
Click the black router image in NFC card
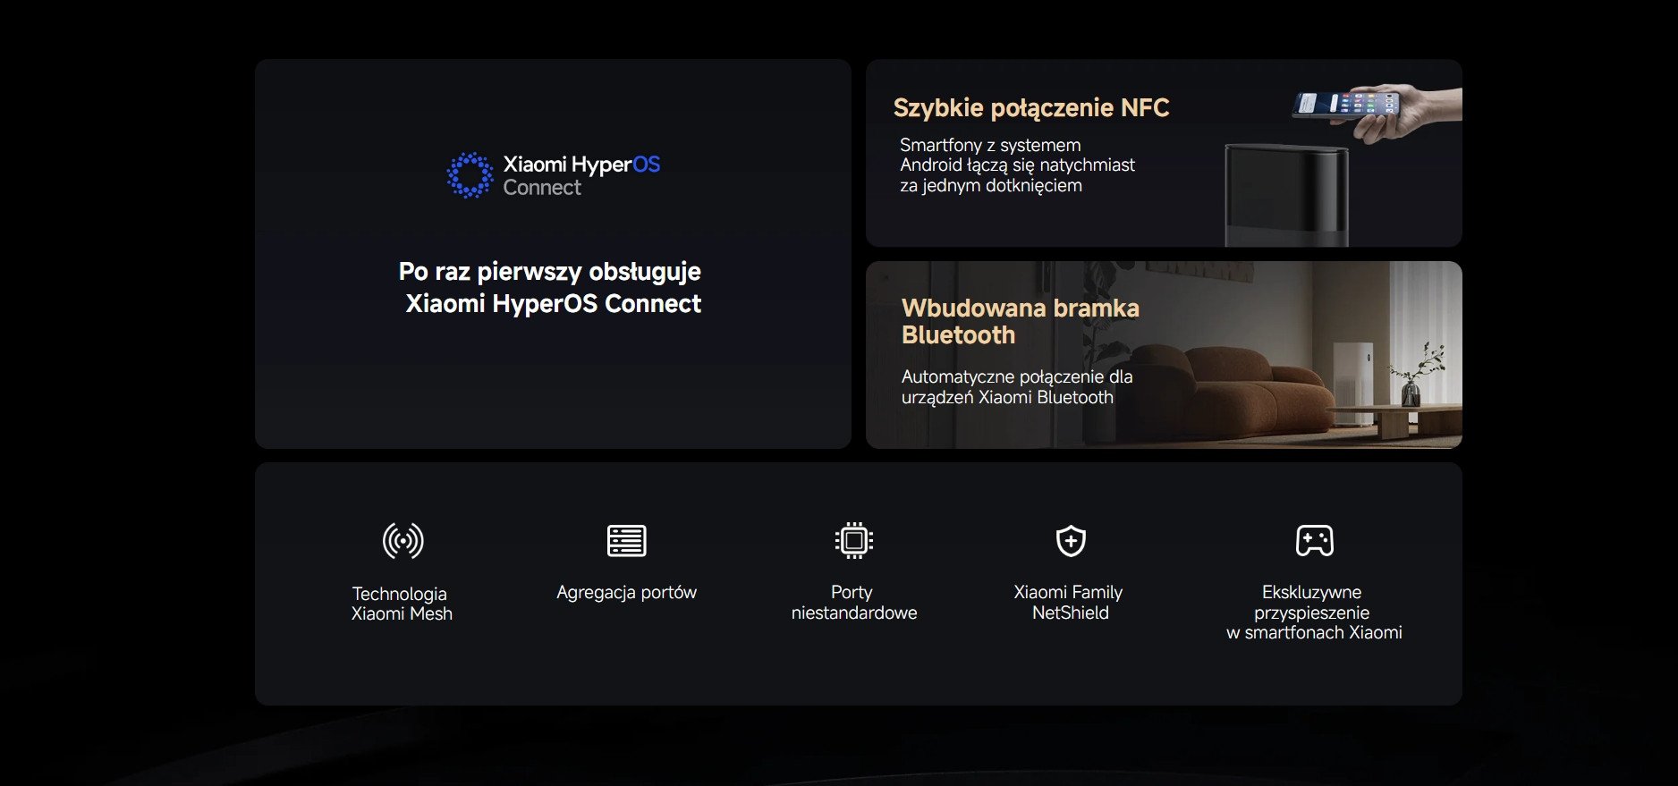(x=1286, y=195)
